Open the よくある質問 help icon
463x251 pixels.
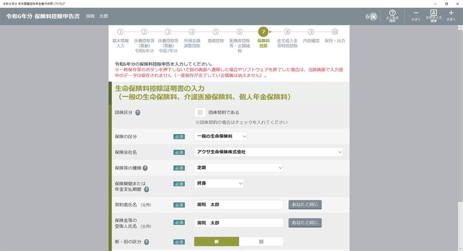392,16
